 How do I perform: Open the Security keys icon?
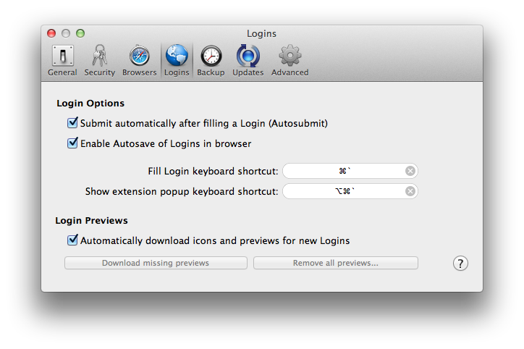tap(99, 56)
